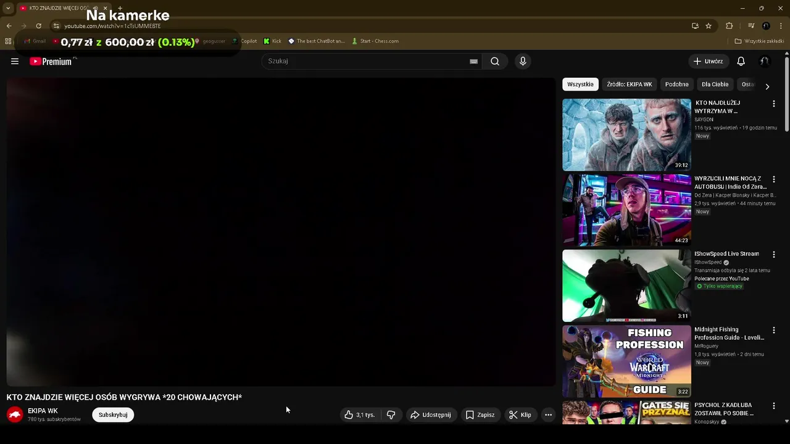Select the Źródło: EKIPA WK chip

point(629,84)
